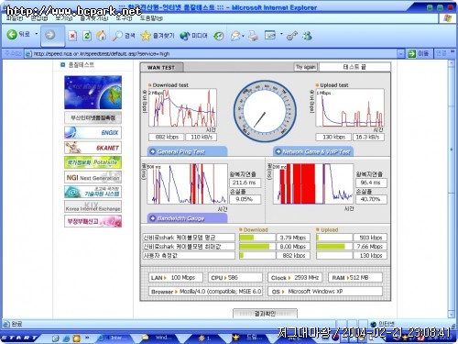Click the 9.05% loss rate value
458x344 pixels.
tap(245, 199)
